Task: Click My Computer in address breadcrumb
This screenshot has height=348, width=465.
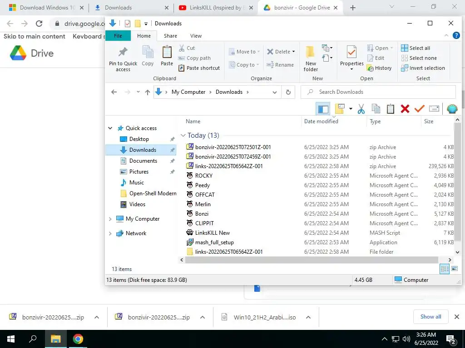Action: (x=188, y=92)
